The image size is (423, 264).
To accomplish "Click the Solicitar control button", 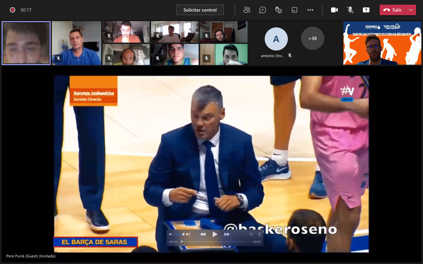I will coord(200,10).
